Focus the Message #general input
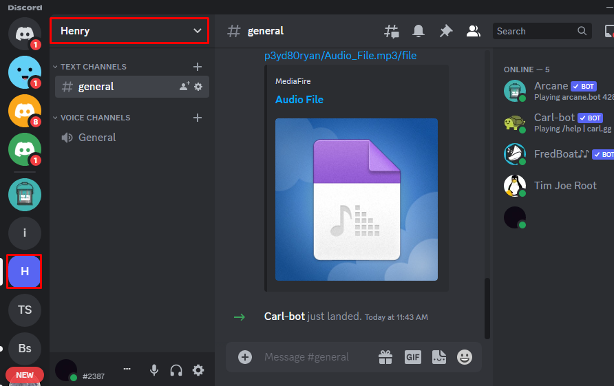Screen dimensions: 614x386 306,357
